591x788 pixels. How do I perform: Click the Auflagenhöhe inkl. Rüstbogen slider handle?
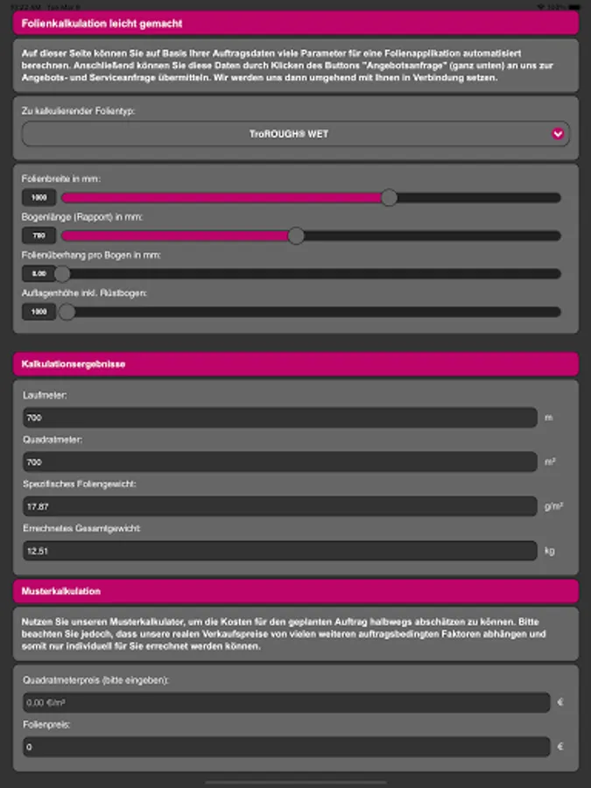click(66, 311)
